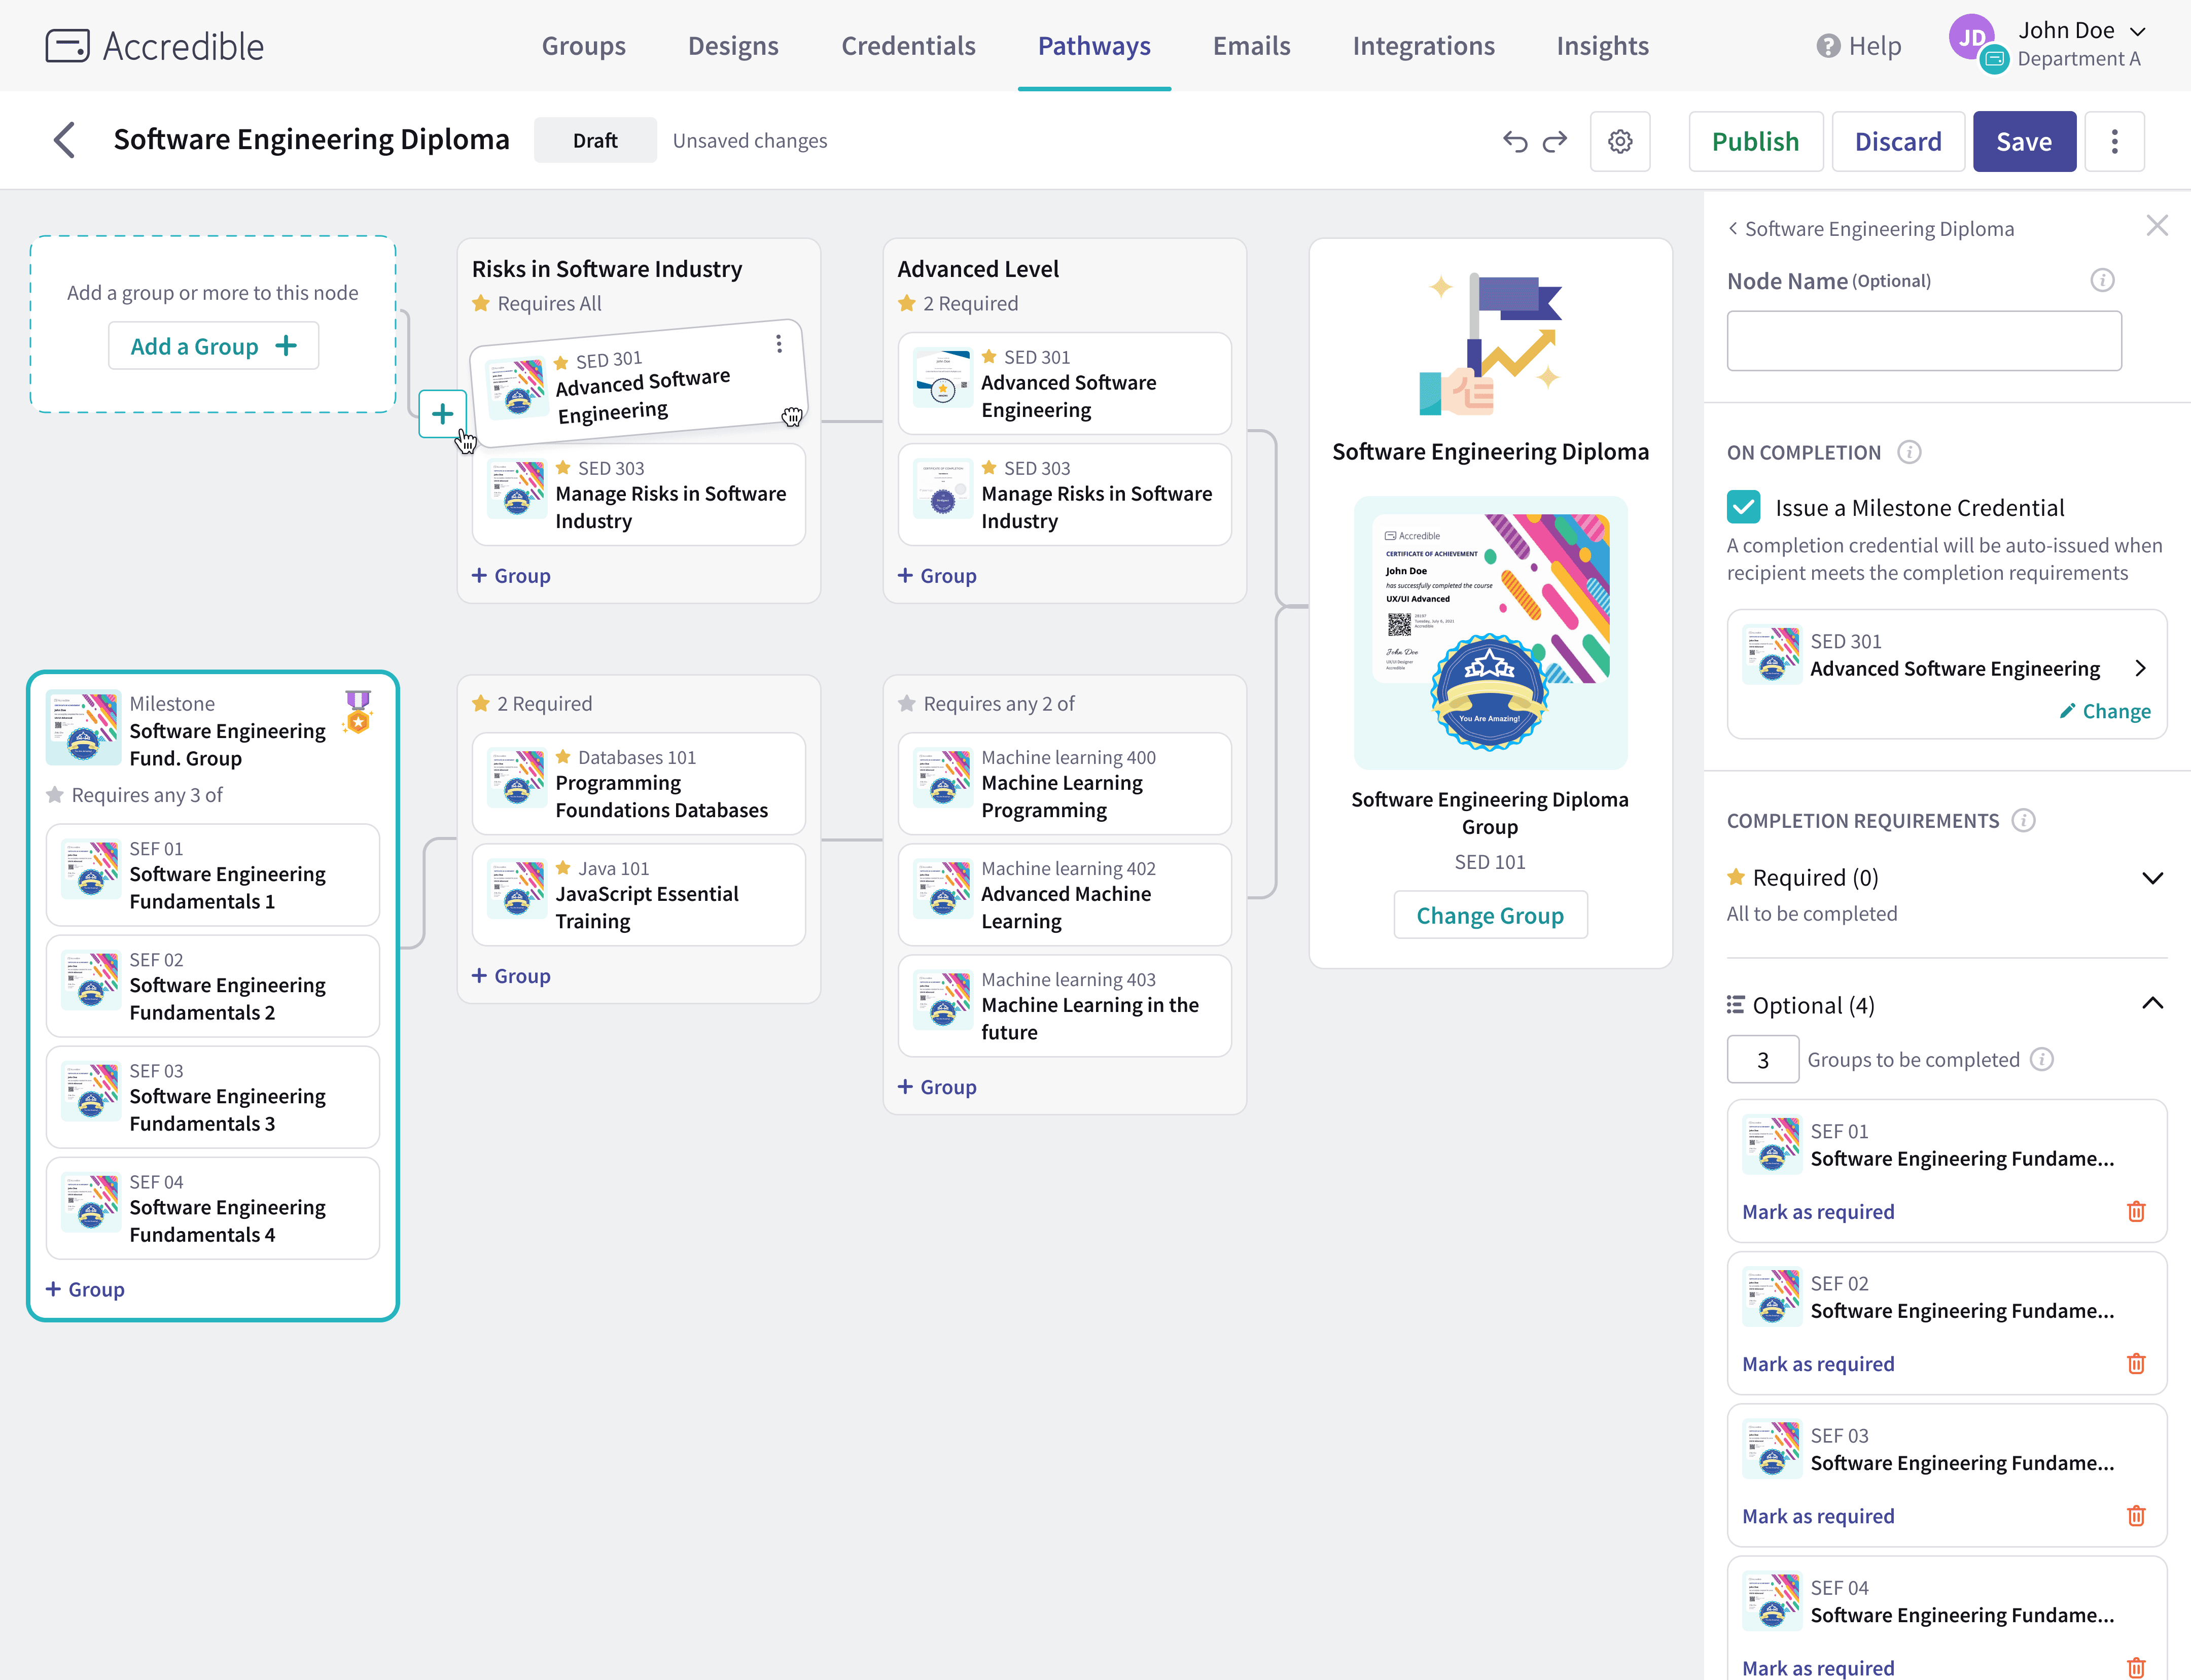Click Mark as required for SEF 02

click(x=1818, y=1364)
